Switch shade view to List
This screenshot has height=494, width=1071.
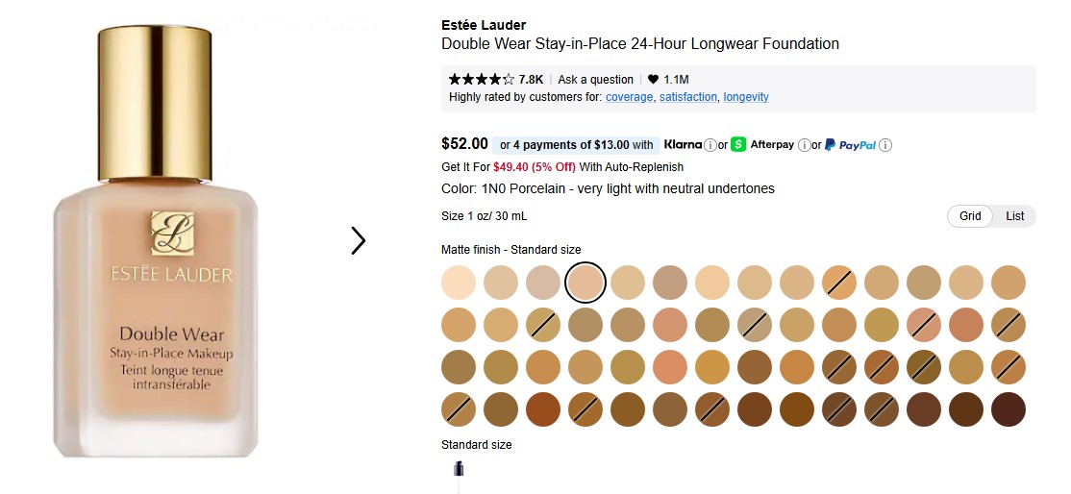(x=1014, y=216)
